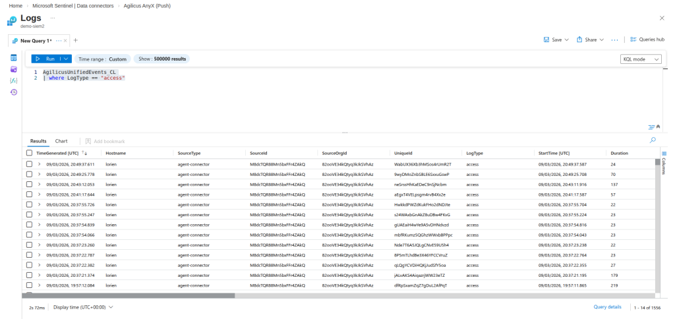Screen dimensions: 675x319
Task: Run the query
Action: [x=45, y=59]
